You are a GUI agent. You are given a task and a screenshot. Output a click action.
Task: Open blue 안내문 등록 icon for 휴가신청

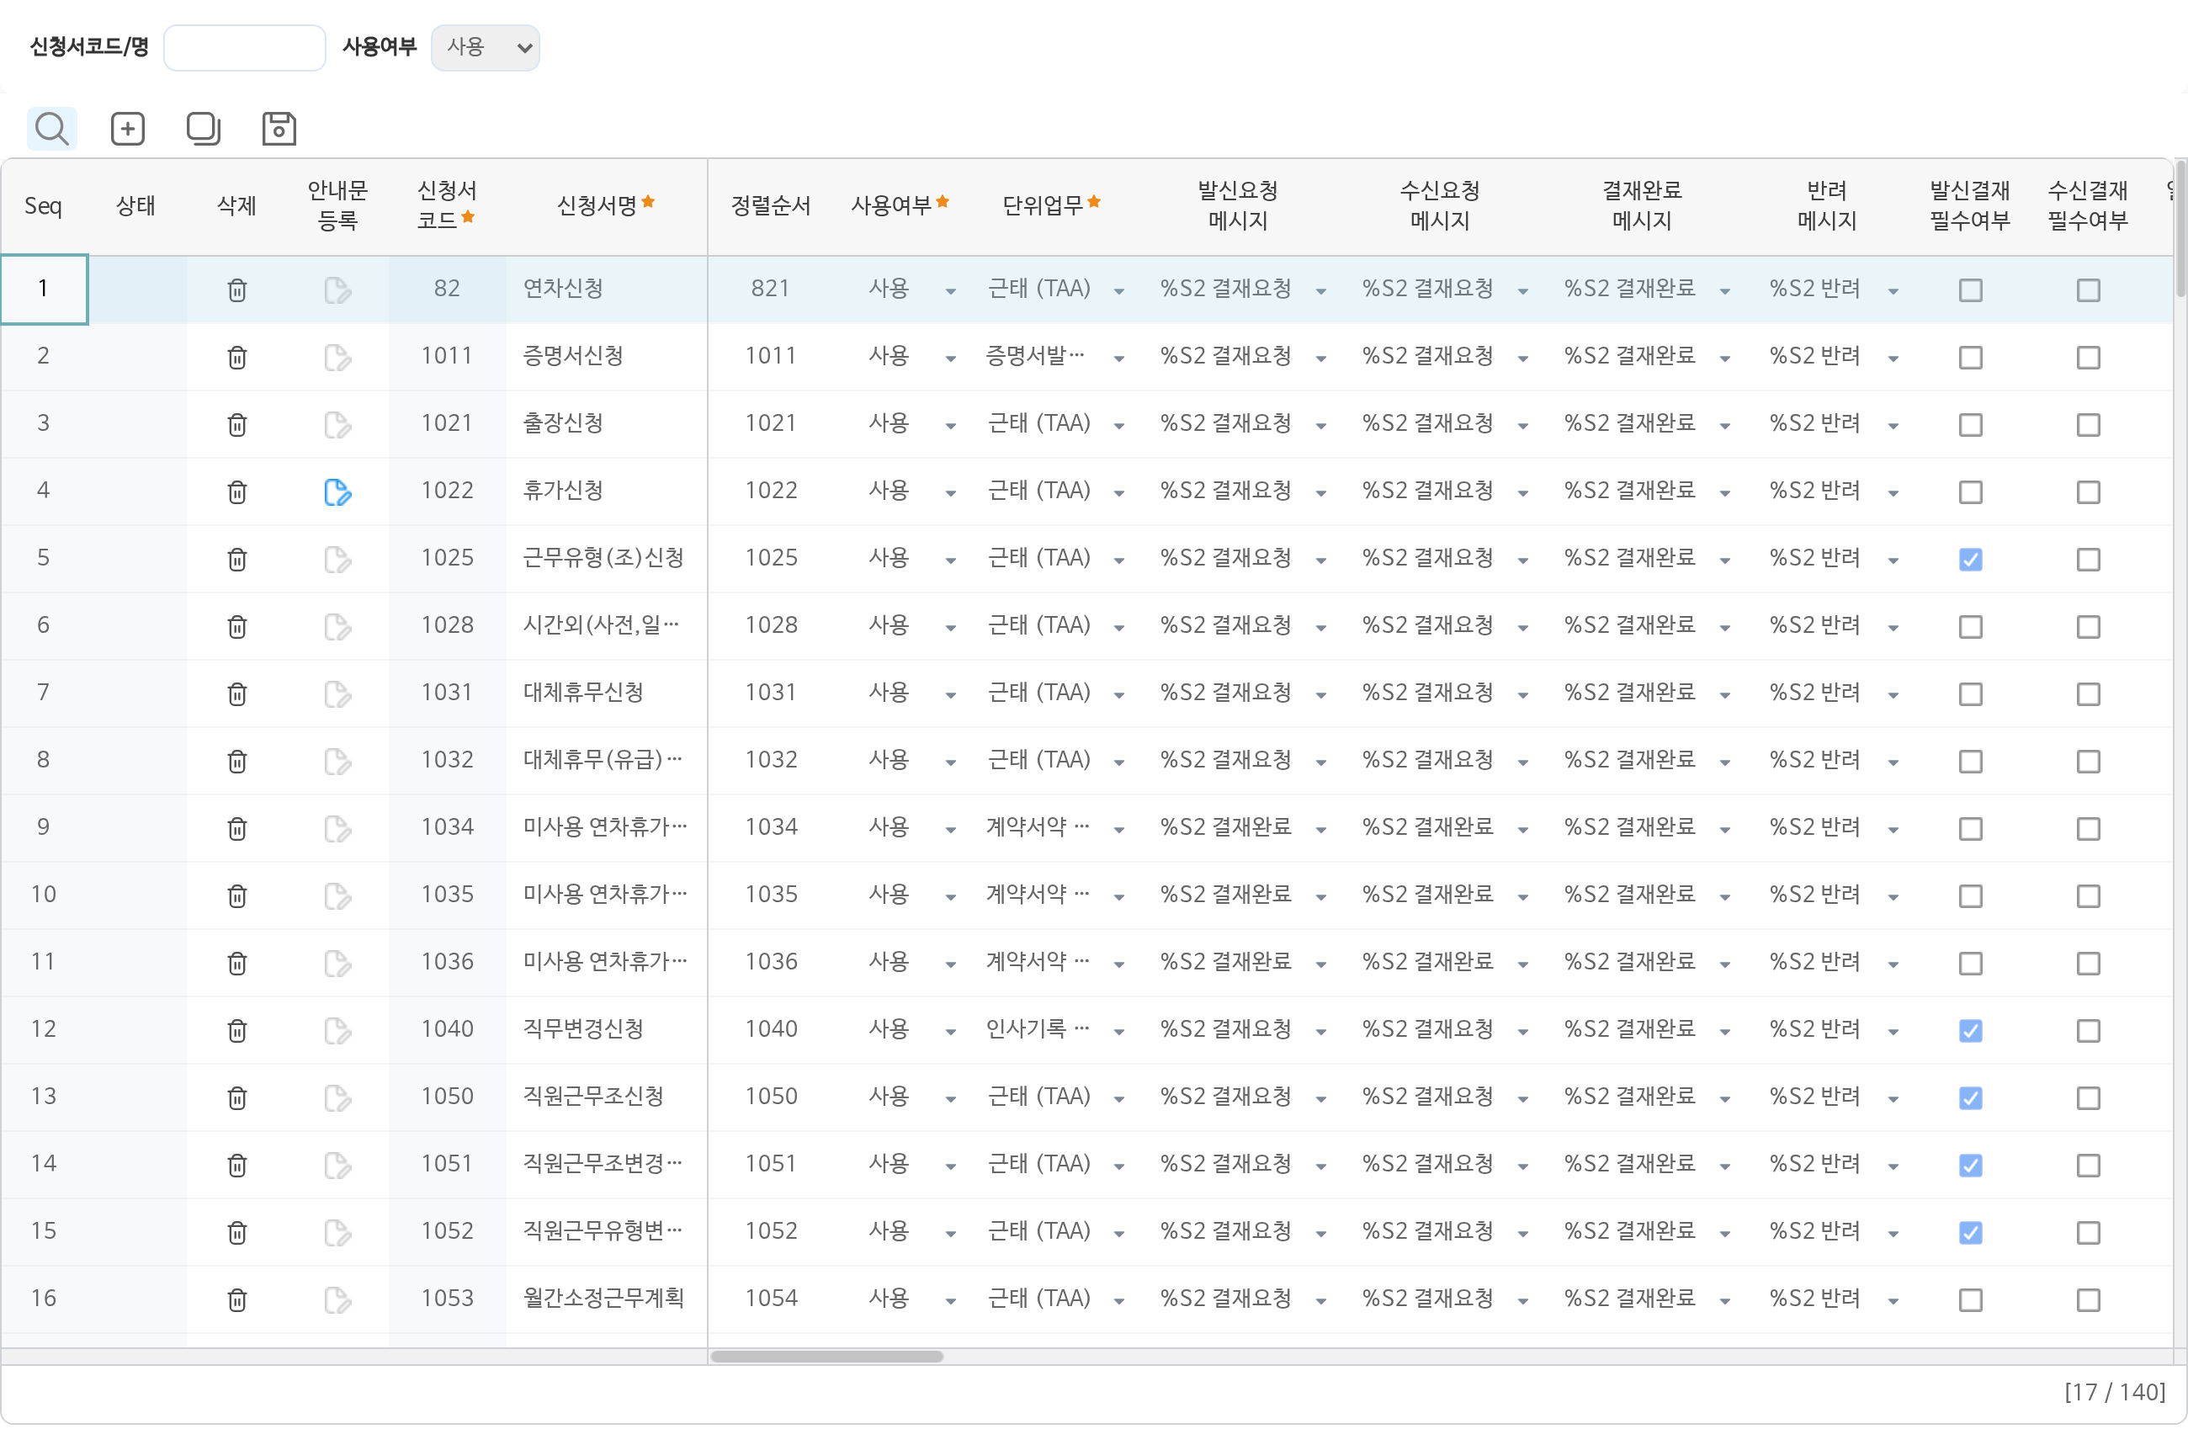coord(337,492)
